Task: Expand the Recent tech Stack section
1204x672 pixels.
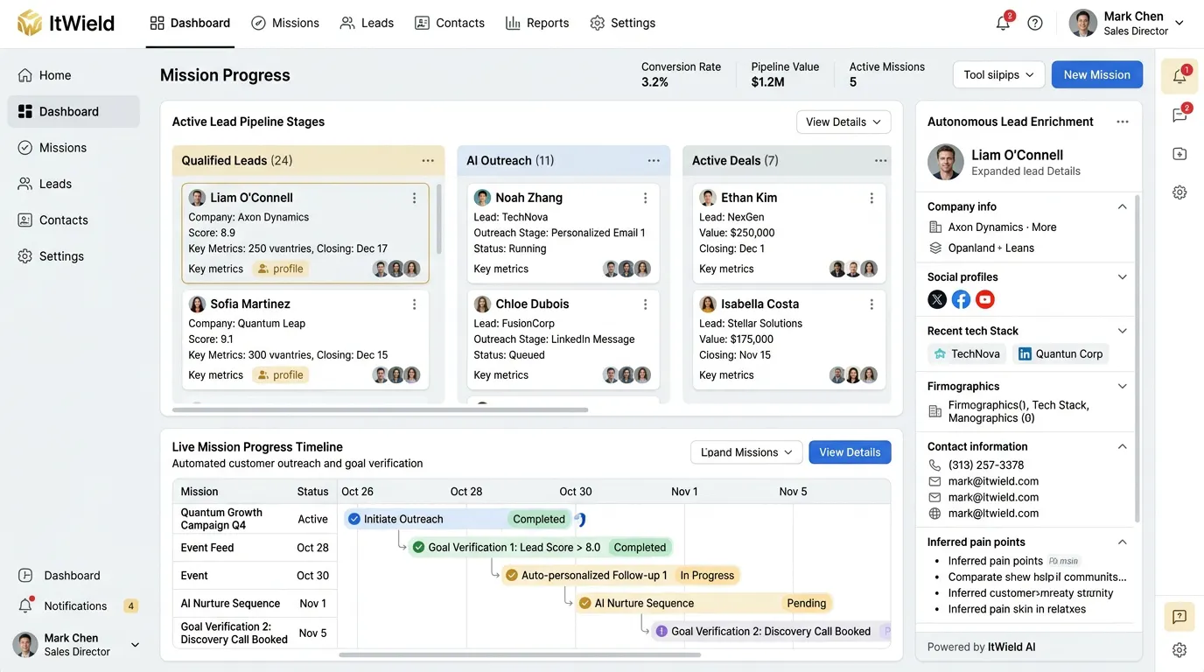Action: pos(1123,331)
